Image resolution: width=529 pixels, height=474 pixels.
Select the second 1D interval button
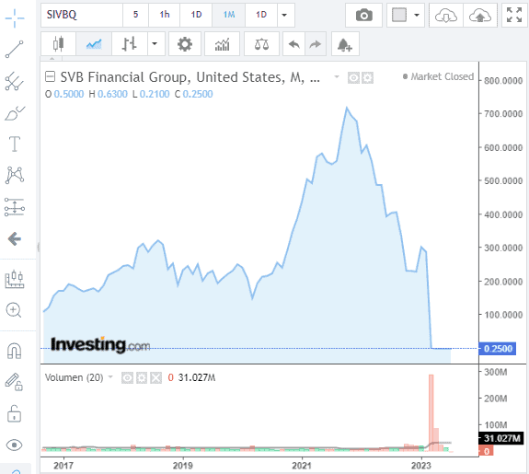coord(261,15)
